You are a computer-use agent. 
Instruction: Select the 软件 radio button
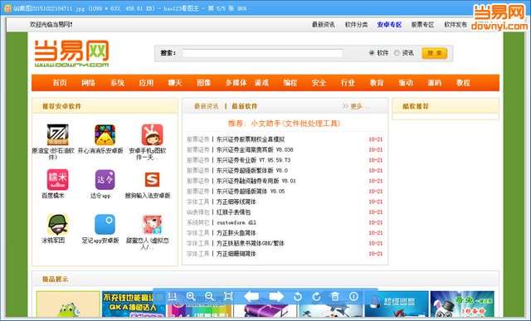[372, 53]
